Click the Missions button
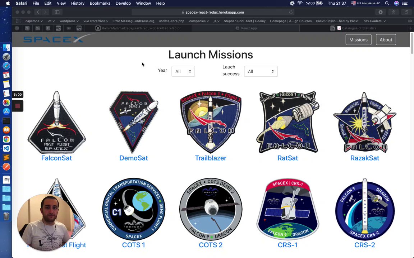414x258 pixels. pyautogui.click(x=358, y=40)
